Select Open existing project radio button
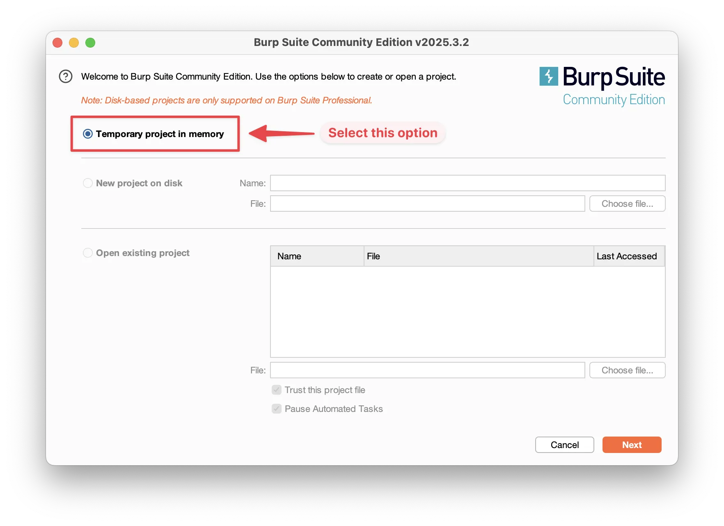The width and height of the screenshot is (724, 526). 88,253
